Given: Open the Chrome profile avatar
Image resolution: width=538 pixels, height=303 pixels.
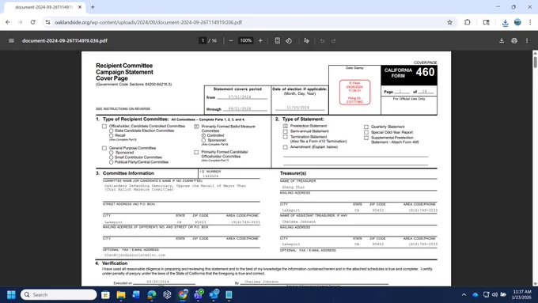Looking at the screenshot, I should tap(517, 22).
